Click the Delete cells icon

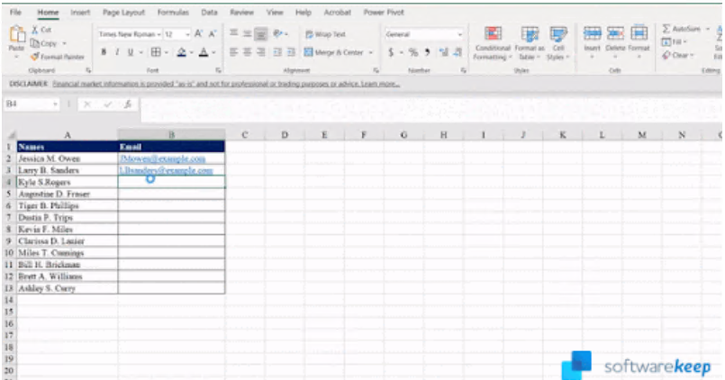615,38
